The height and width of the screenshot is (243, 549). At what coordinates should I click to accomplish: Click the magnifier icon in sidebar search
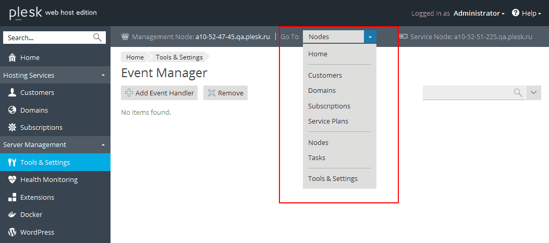97,38
